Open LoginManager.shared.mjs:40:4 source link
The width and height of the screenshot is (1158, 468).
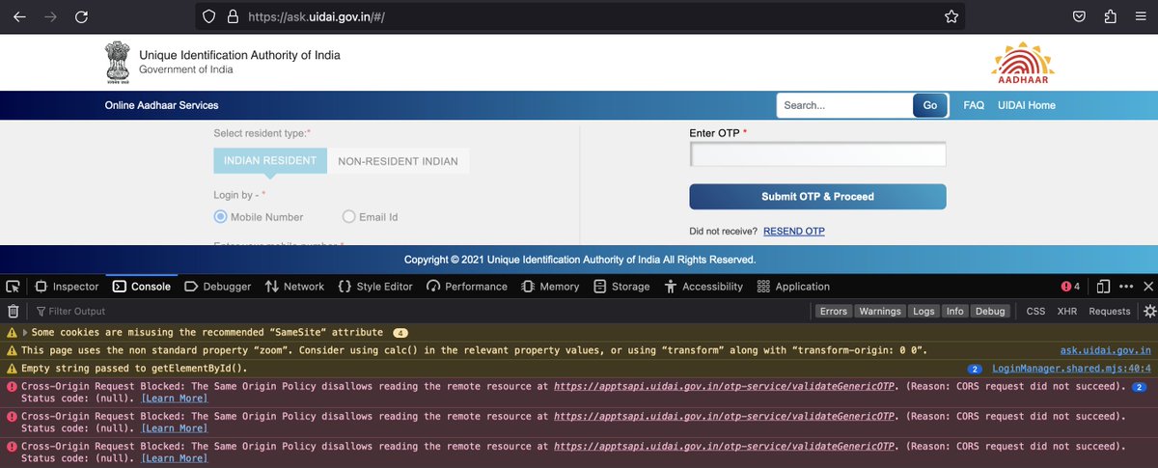[1071, 369]
